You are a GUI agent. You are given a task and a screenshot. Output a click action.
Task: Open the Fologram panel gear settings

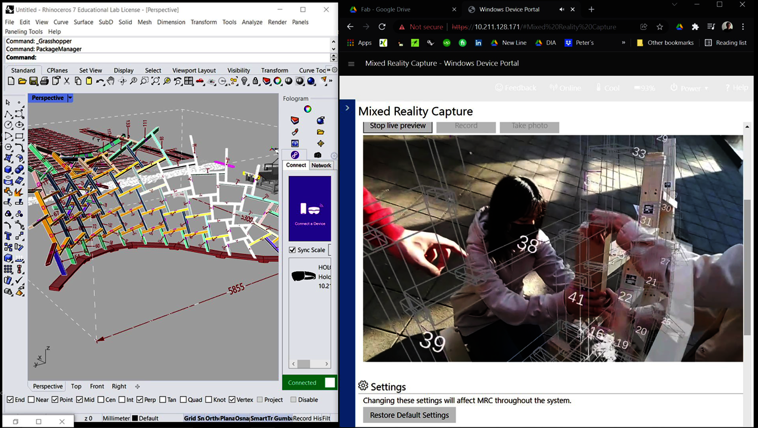coord(334,155)
